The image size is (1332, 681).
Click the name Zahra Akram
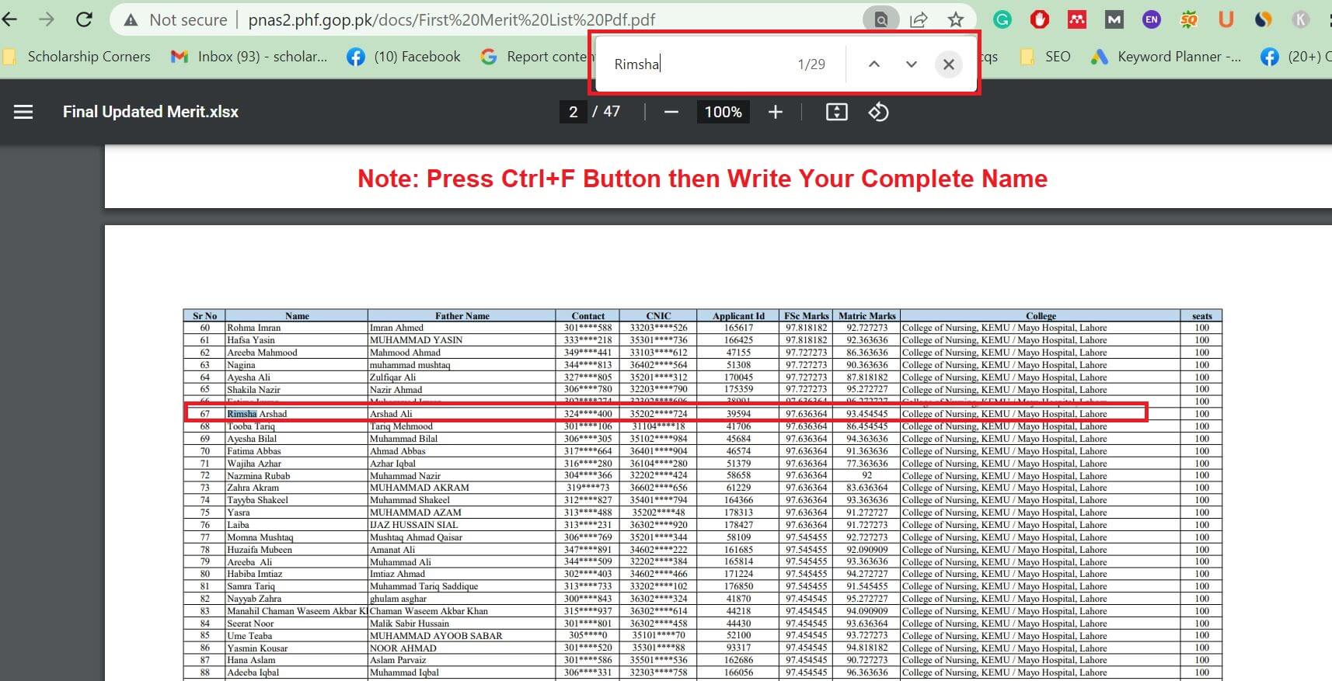click(x=253, y=488)
